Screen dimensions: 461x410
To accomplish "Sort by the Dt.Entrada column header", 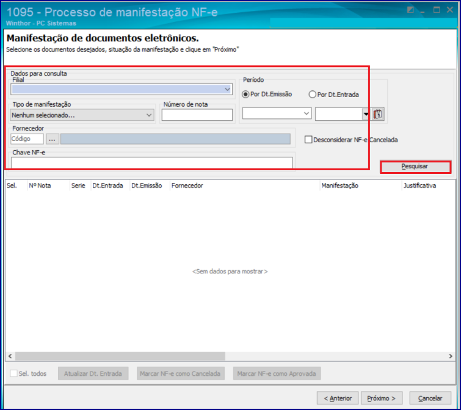I will pyautogui.click(x=111, y=185).
